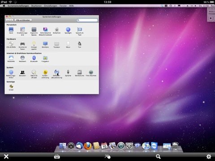The height and width of the screenshot is (161, 215).
Task: Go back in System Preferences
Action: tap(8, 20)
